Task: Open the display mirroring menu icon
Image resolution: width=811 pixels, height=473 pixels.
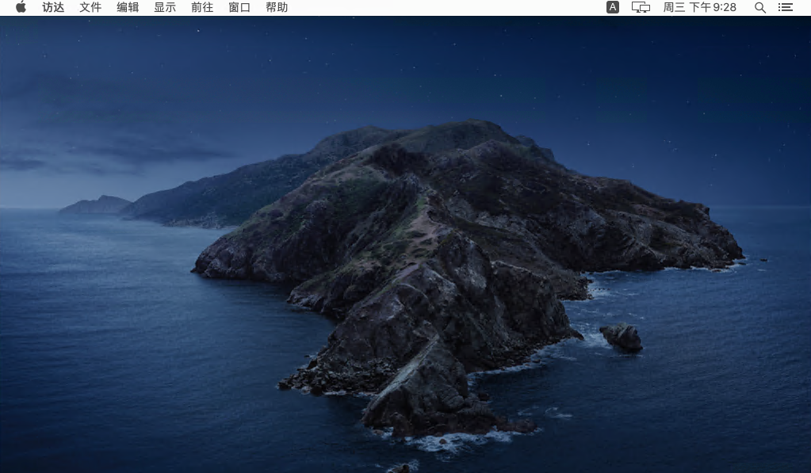Action: [641, 7]
